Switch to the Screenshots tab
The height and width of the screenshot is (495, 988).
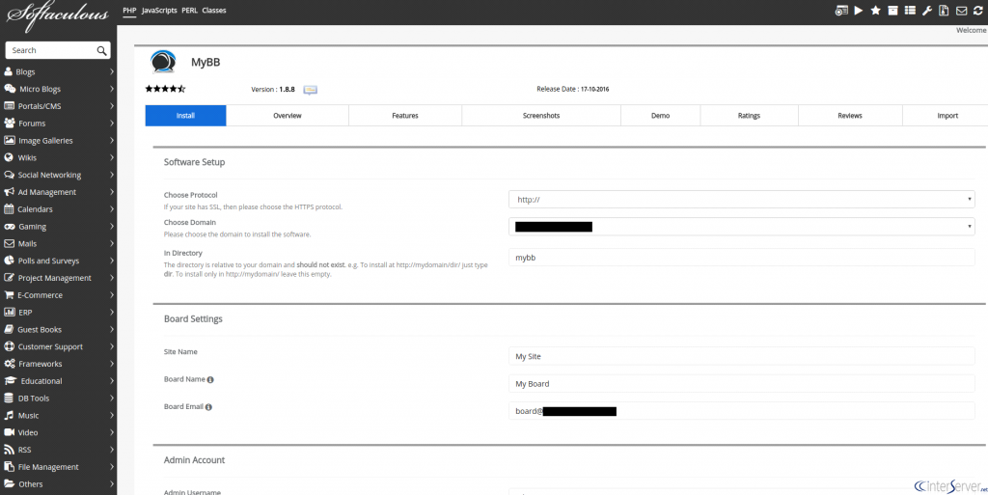541,116
